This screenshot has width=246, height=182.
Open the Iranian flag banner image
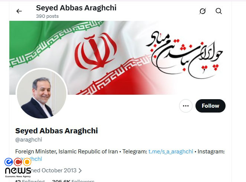pyautogui.click(x=120, y=58)
